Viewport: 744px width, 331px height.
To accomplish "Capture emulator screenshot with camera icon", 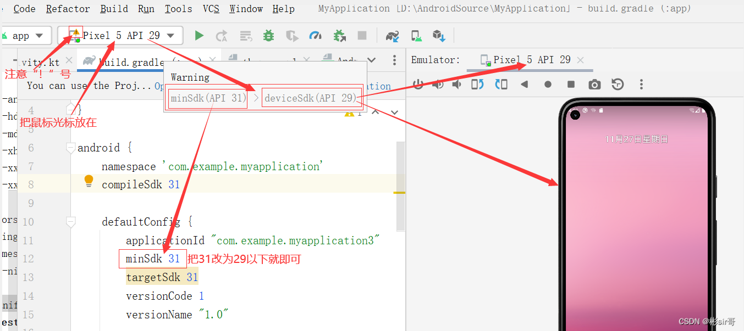I will click(595, 84).
